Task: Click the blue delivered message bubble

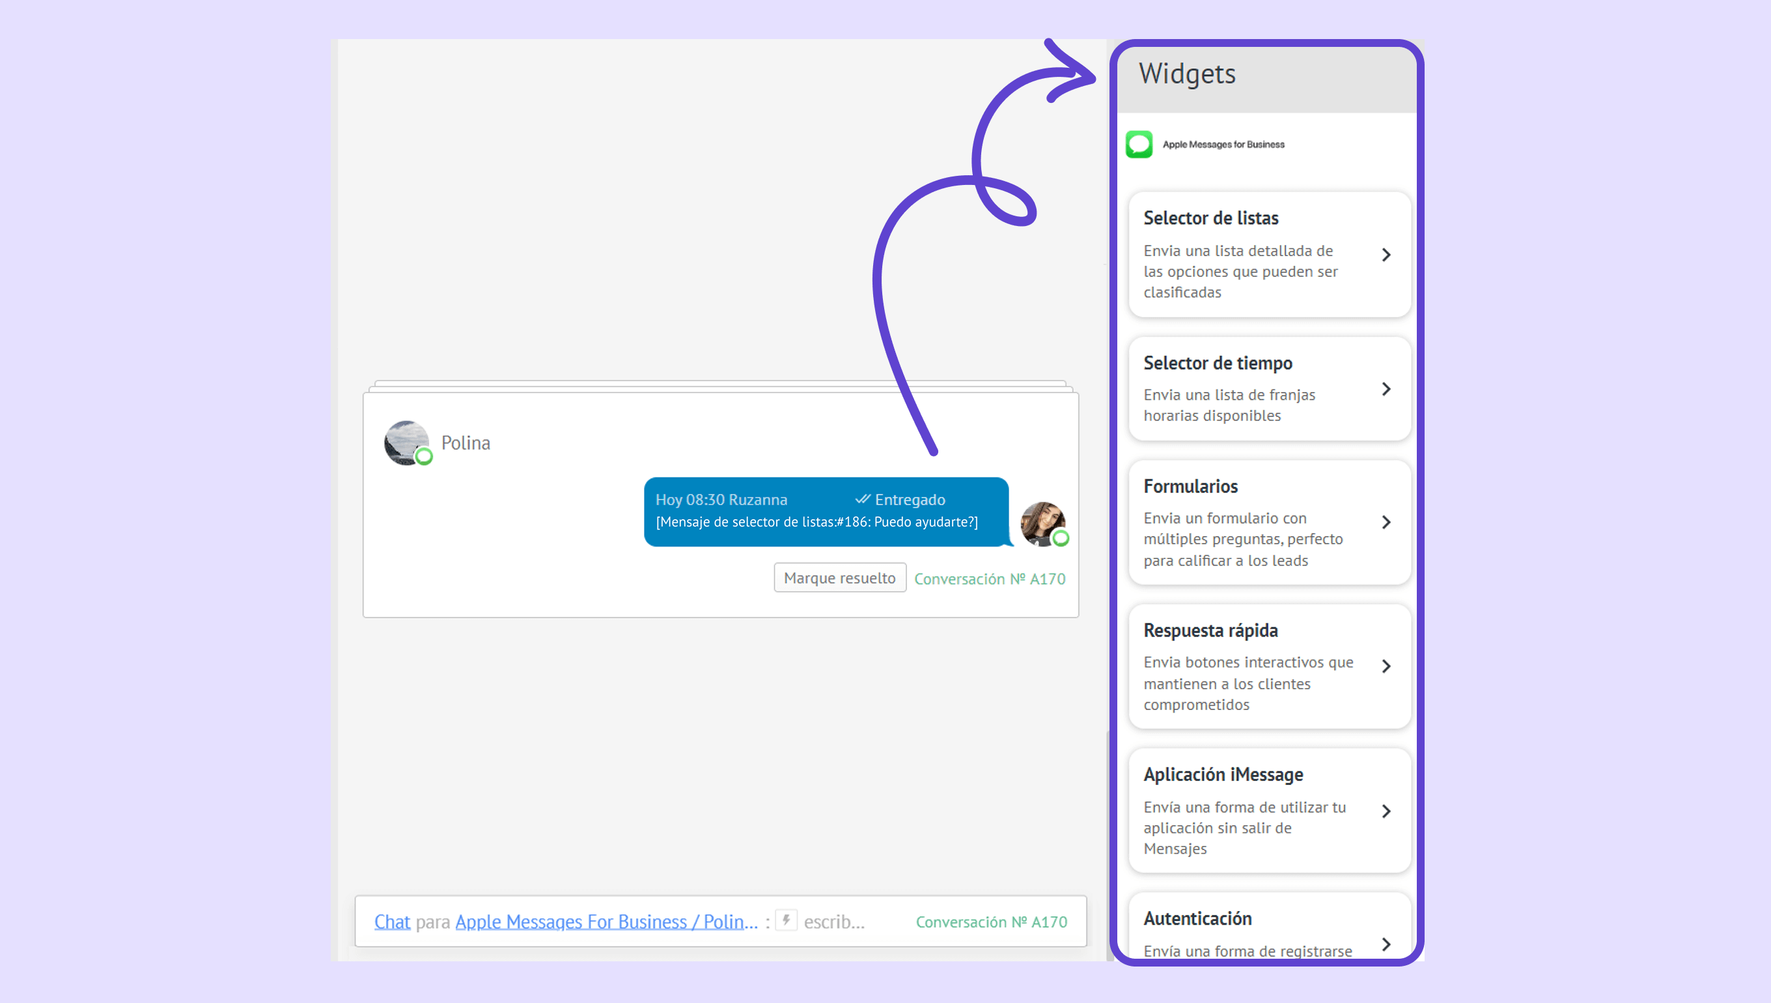Action: point(826,511)
